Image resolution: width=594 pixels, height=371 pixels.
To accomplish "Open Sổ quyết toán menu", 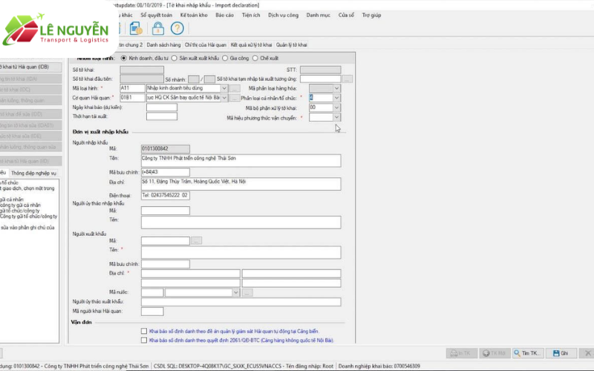I will pyautogui.click(x=156, y=15).
